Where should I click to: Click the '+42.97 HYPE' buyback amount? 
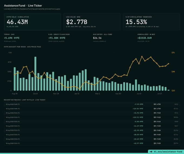[x=138, y=143]
